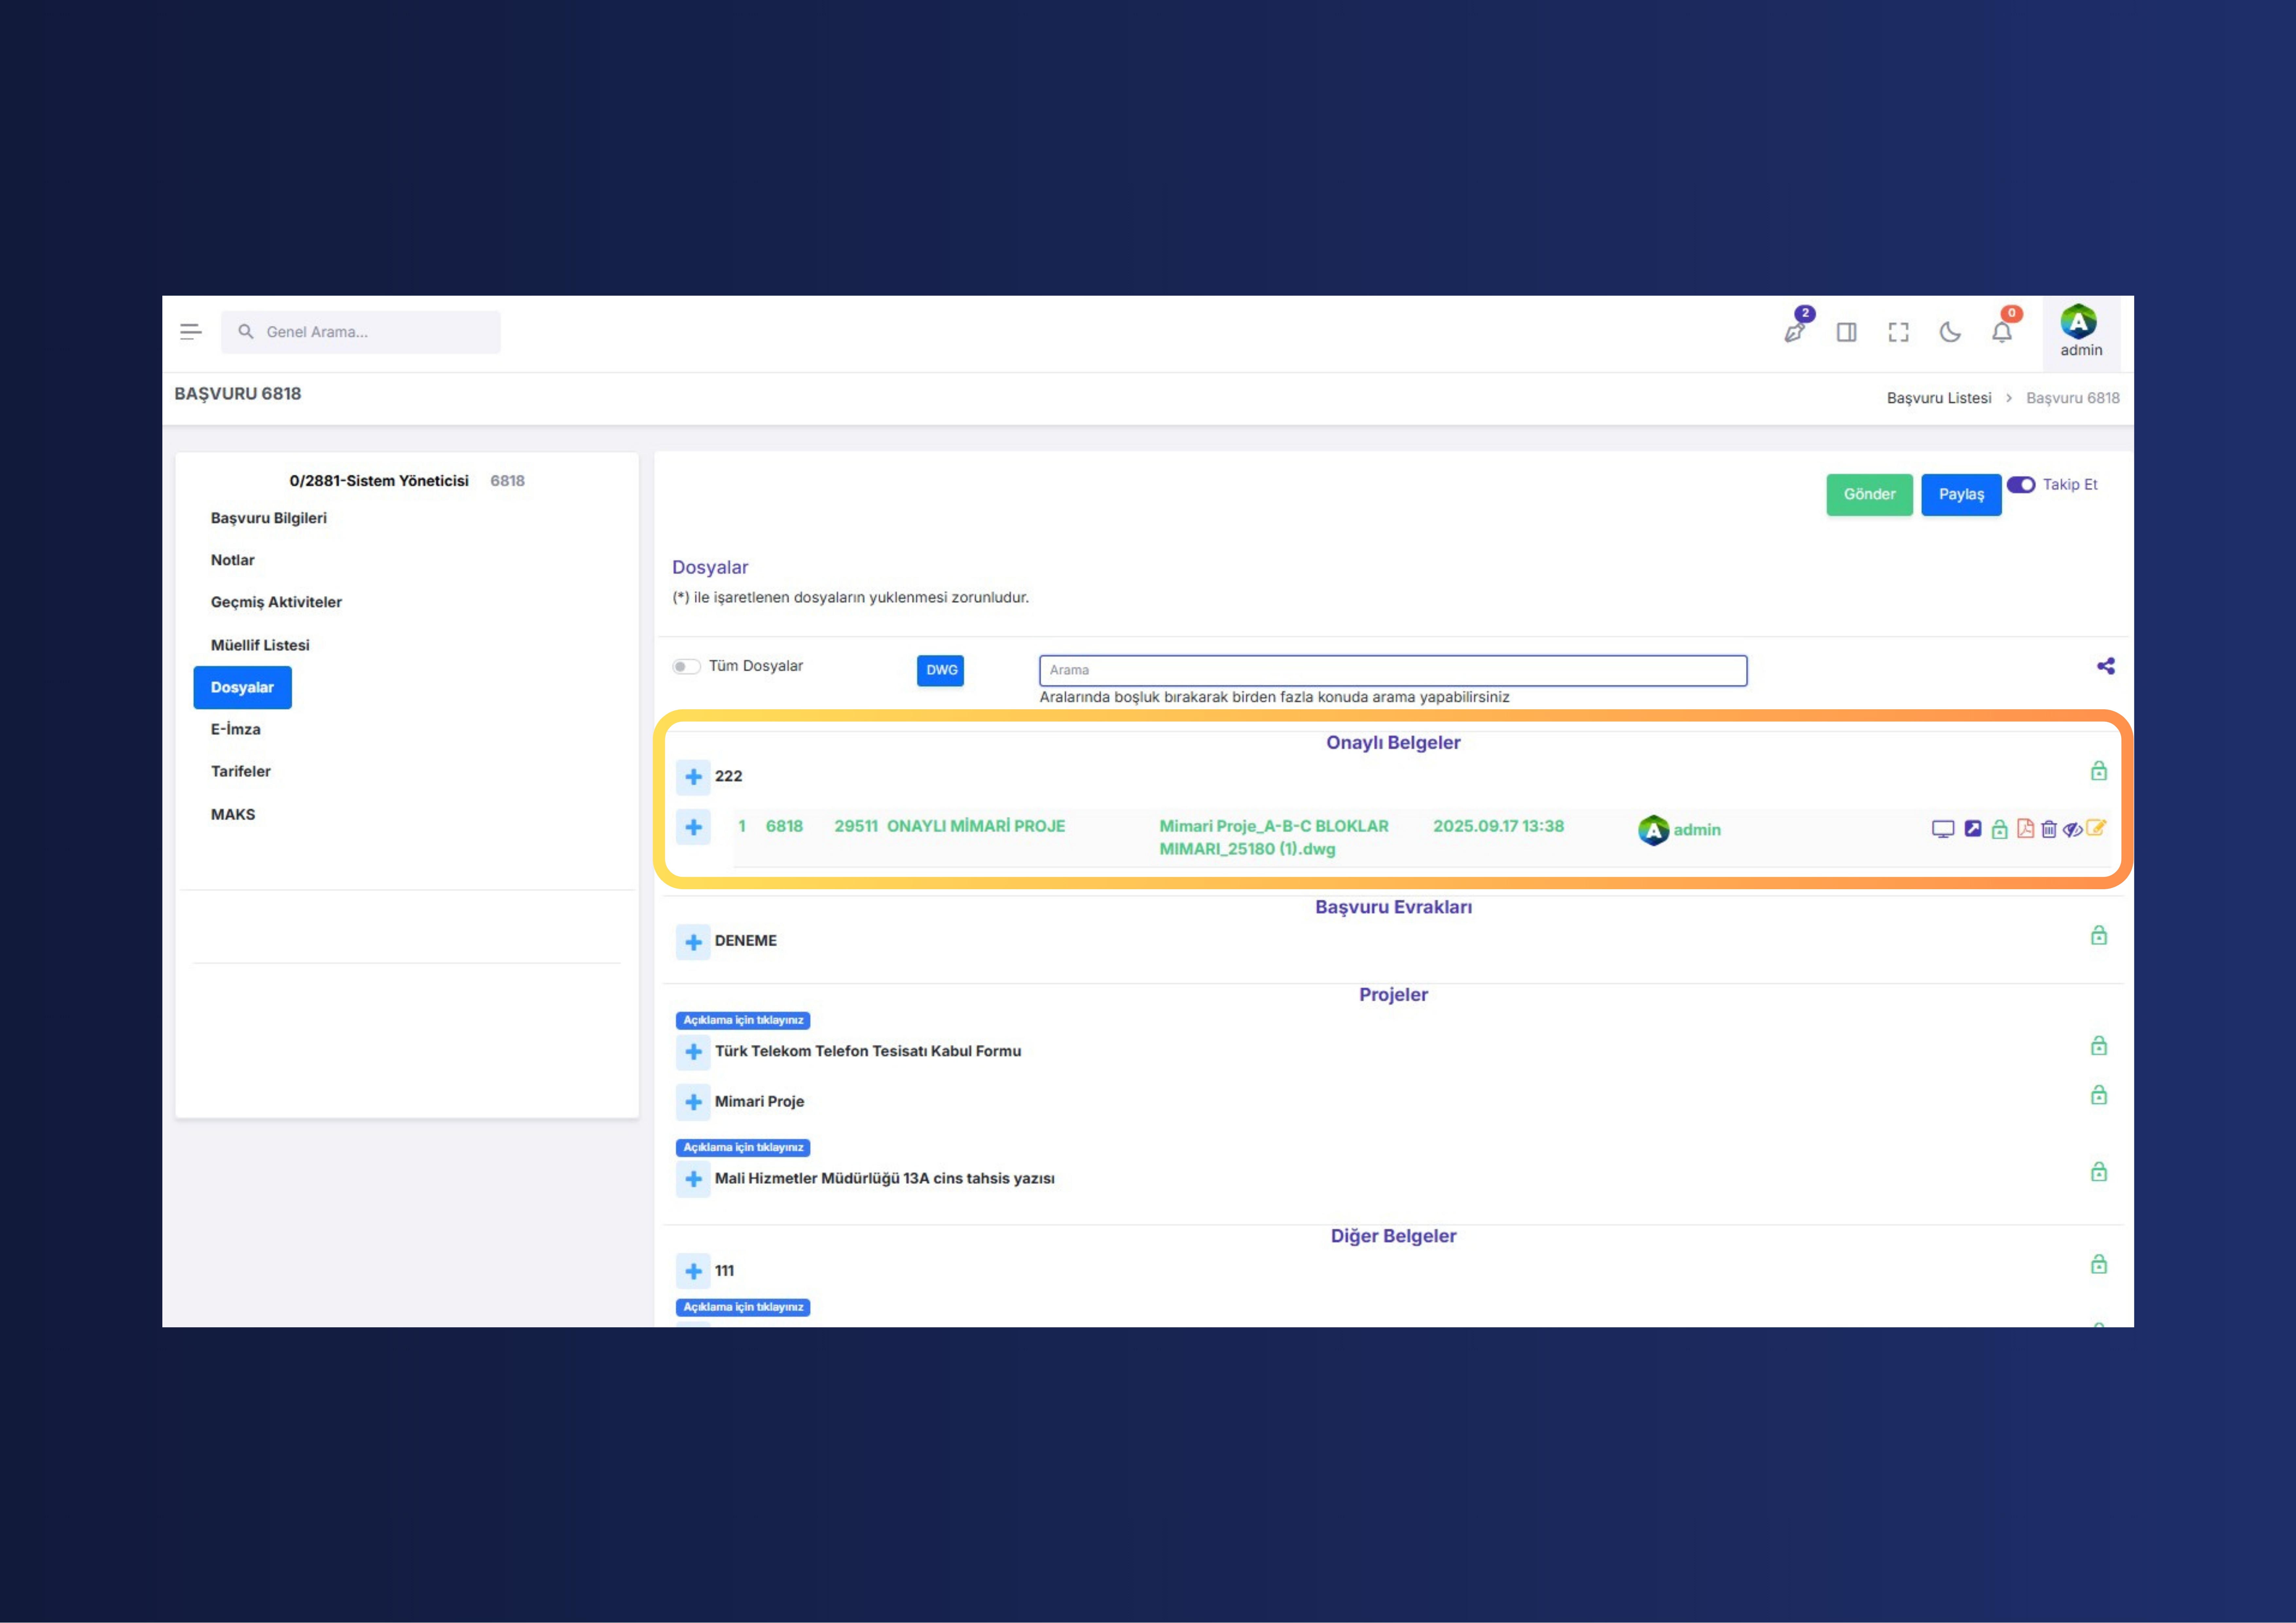Open Notlar in the sidebar
Viewport: 2296px width, 1623px height.
pos(233,560)
